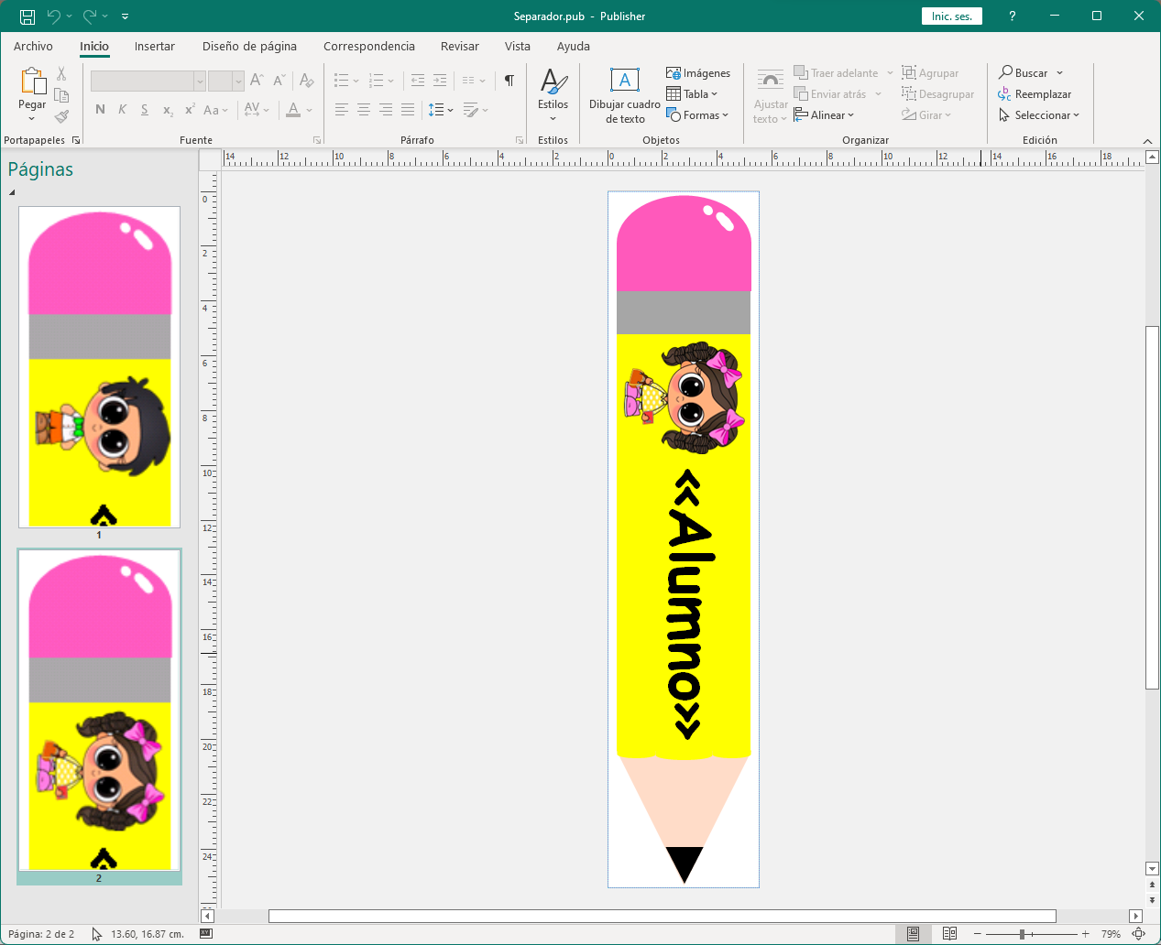Click the Pegar (paste) icon

click(x=33, y=82)
